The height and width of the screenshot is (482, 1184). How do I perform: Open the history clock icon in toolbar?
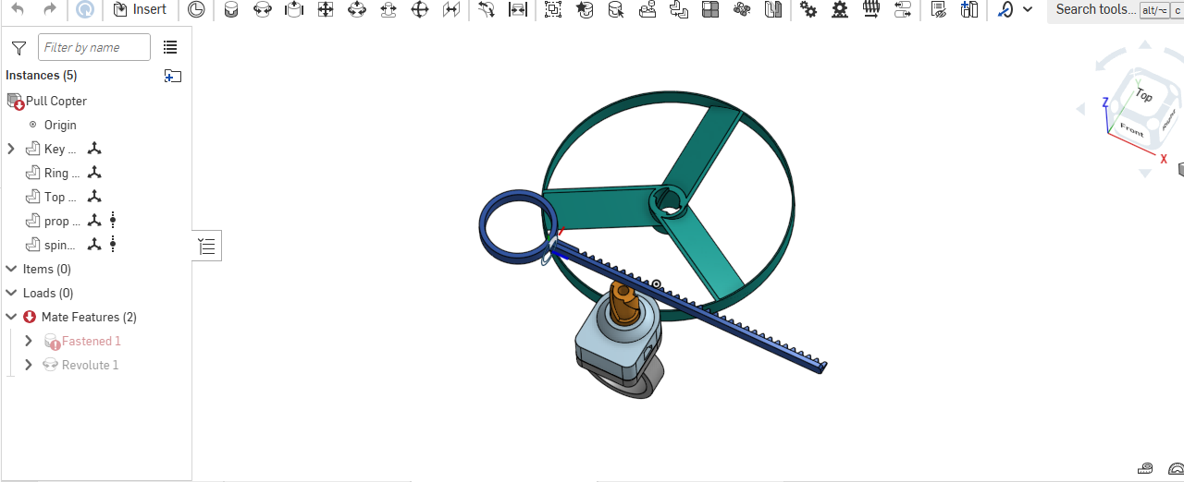(x=197, y=9)
